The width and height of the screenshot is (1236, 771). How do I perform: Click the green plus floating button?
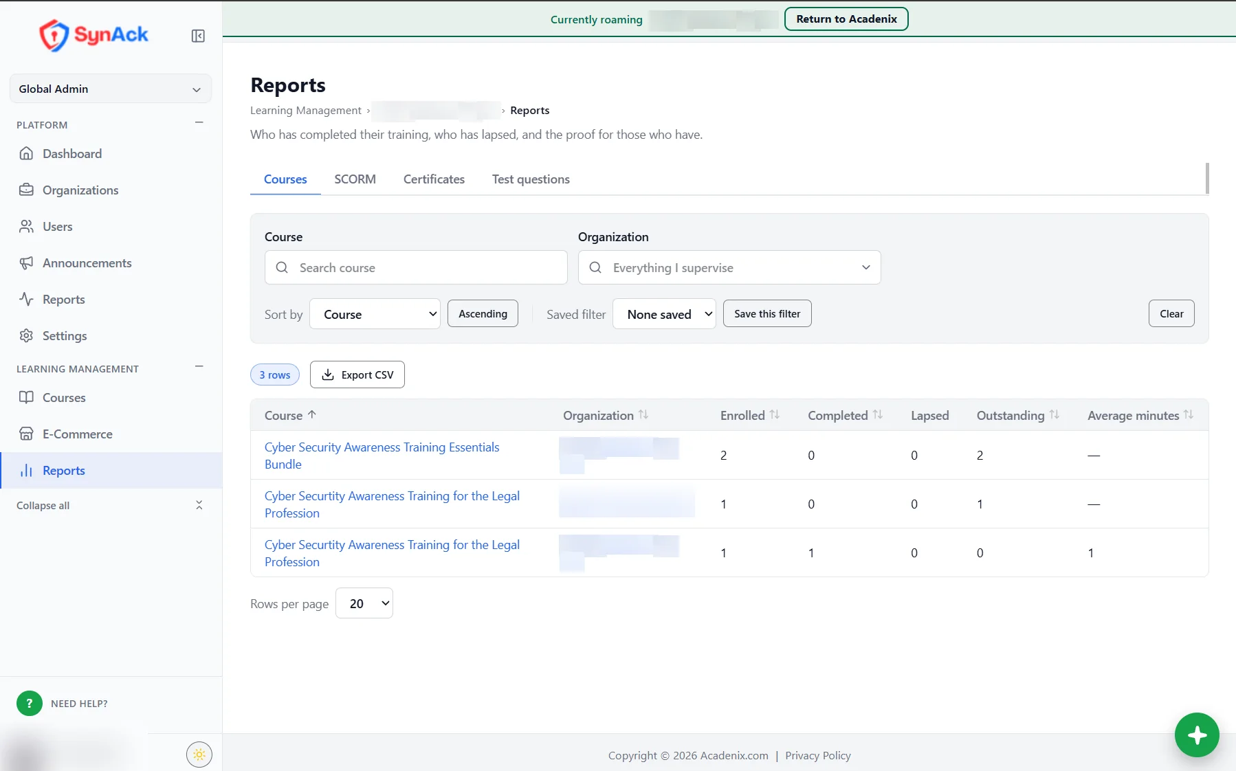click(x=1197, y=735)
